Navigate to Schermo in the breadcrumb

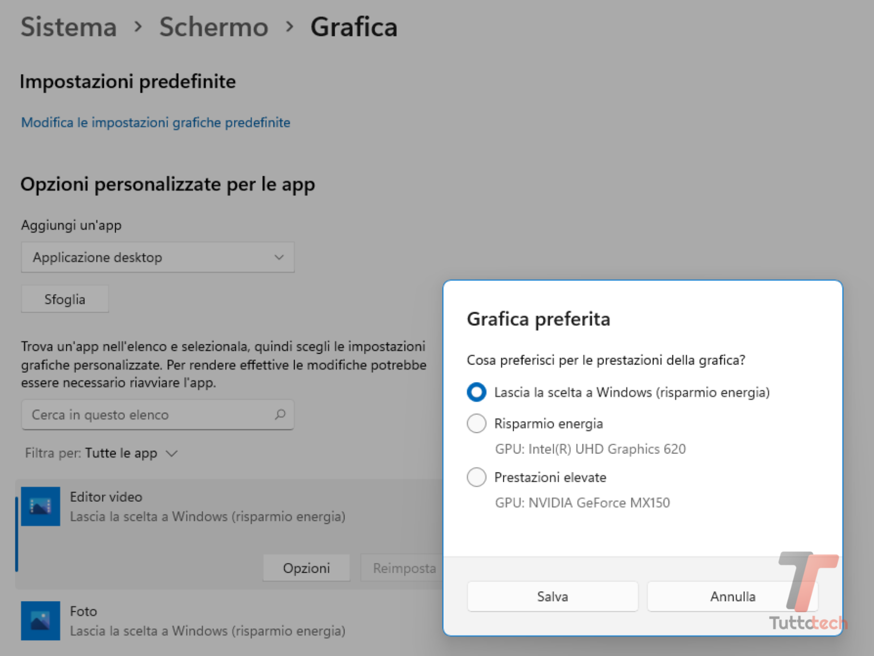pyautogui.click(x=213, y=27)
